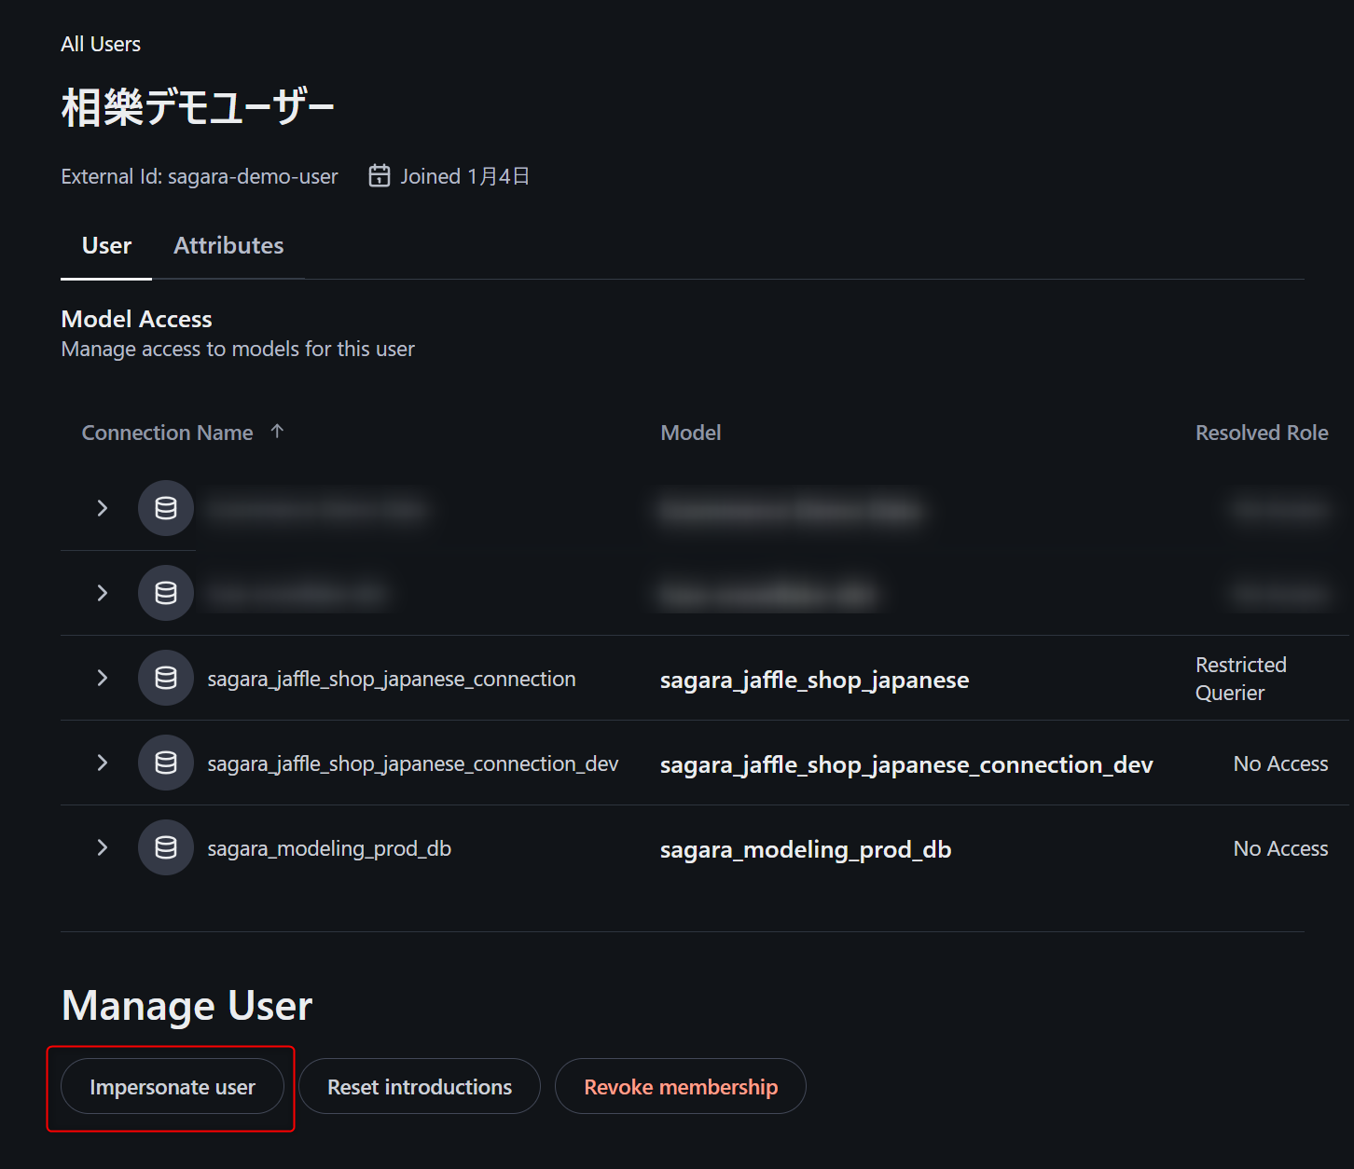
Task: Click the Restricted Querier role value
Action: 1241,679
